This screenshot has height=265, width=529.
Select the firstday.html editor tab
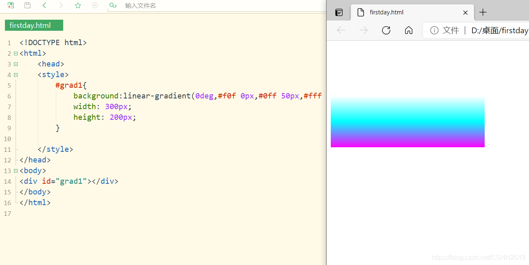tap(34, 25)
